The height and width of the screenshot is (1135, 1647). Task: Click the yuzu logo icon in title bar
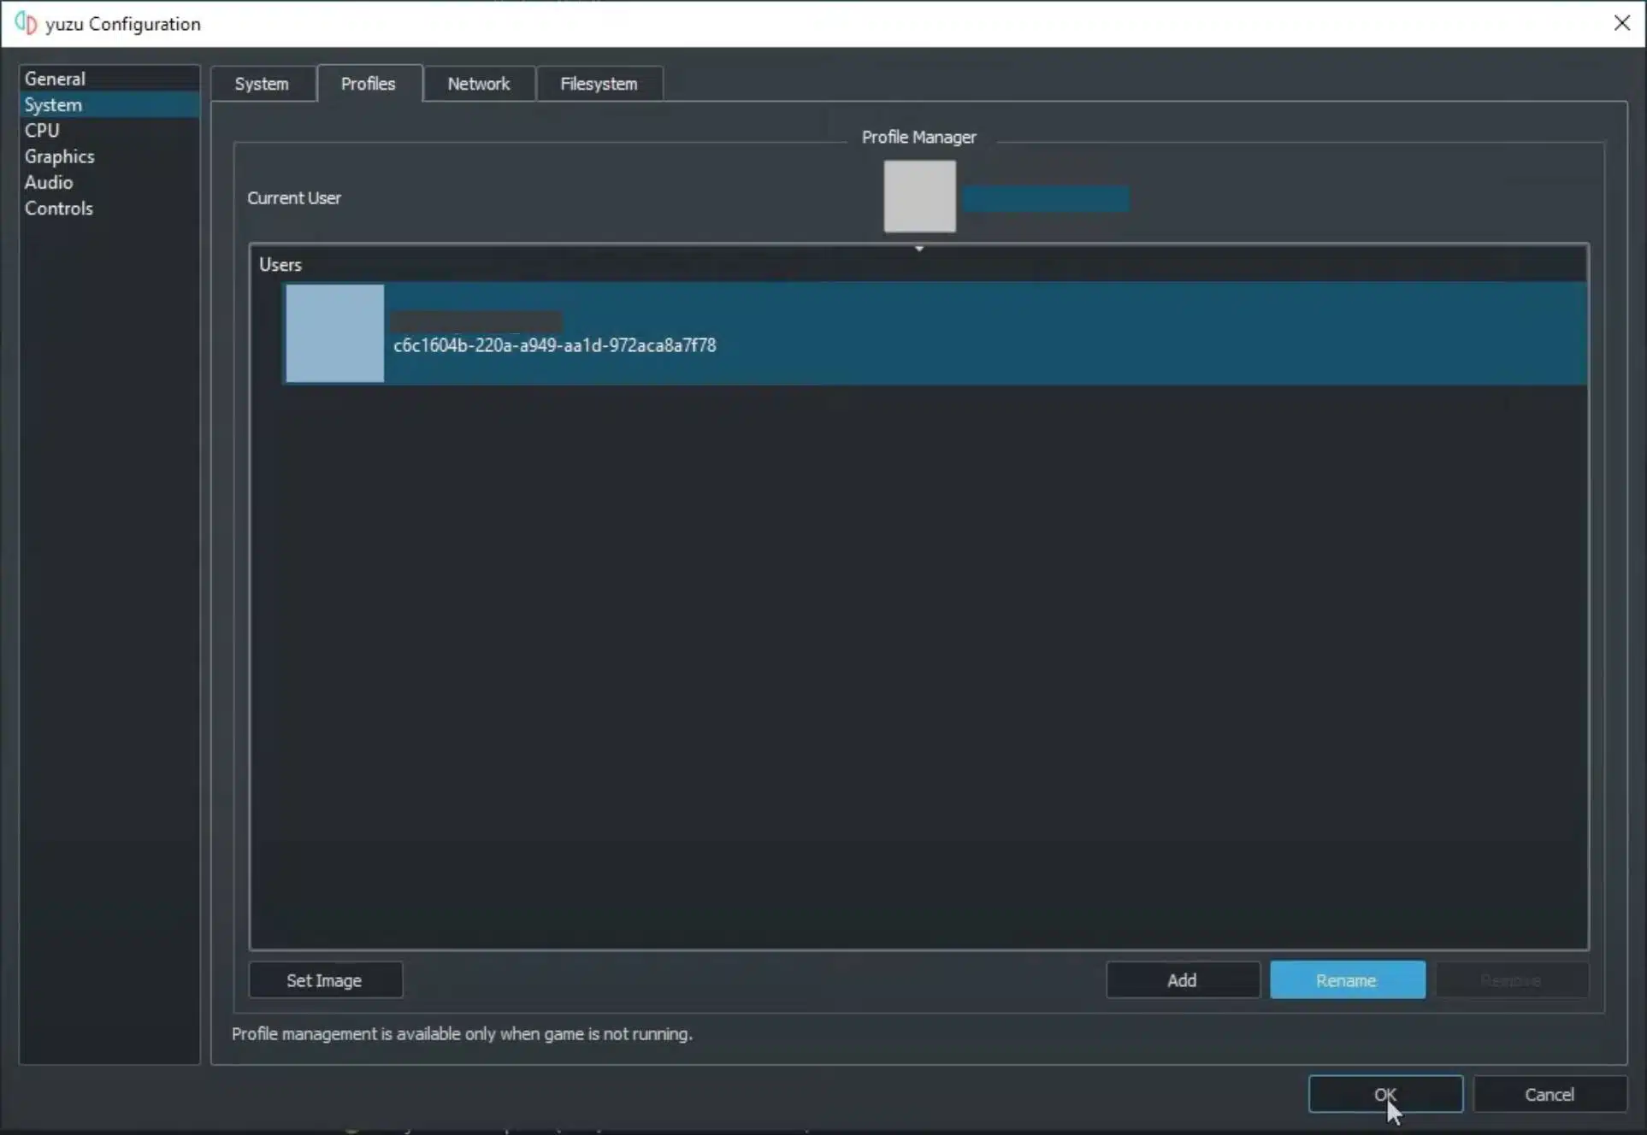pyautogui.click(x=27, y=24)
